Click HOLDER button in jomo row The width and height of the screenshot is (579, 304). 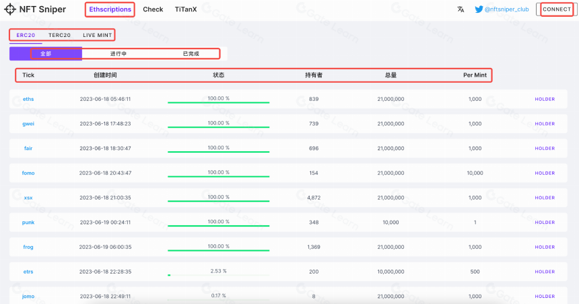[545, 296]
